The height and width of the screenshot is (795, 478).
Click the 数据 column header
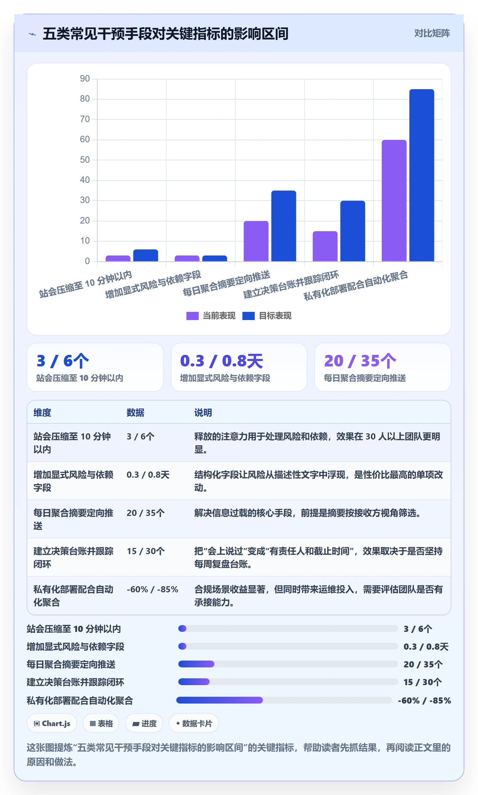136,413
